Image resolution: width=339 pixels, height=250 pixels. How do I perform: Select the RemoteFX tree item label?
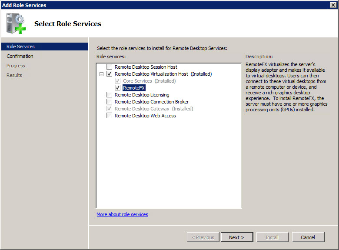click(134, 88)
